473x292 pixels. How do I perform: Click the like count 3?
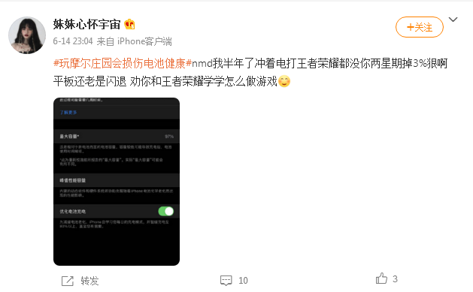tap(395, 278)
